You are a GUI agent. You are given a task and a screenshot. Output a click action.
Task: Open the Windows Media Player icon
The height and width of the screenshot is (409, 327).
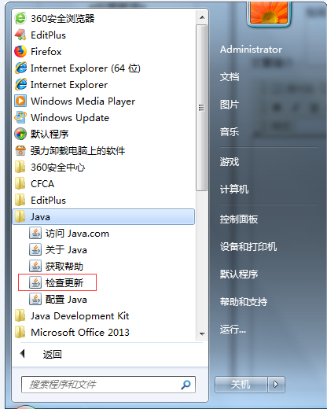(20, 101)
